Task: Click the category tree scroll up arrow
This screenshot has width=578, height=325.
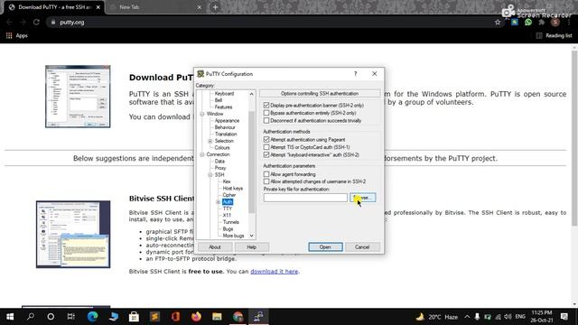Action: (251, 94)
